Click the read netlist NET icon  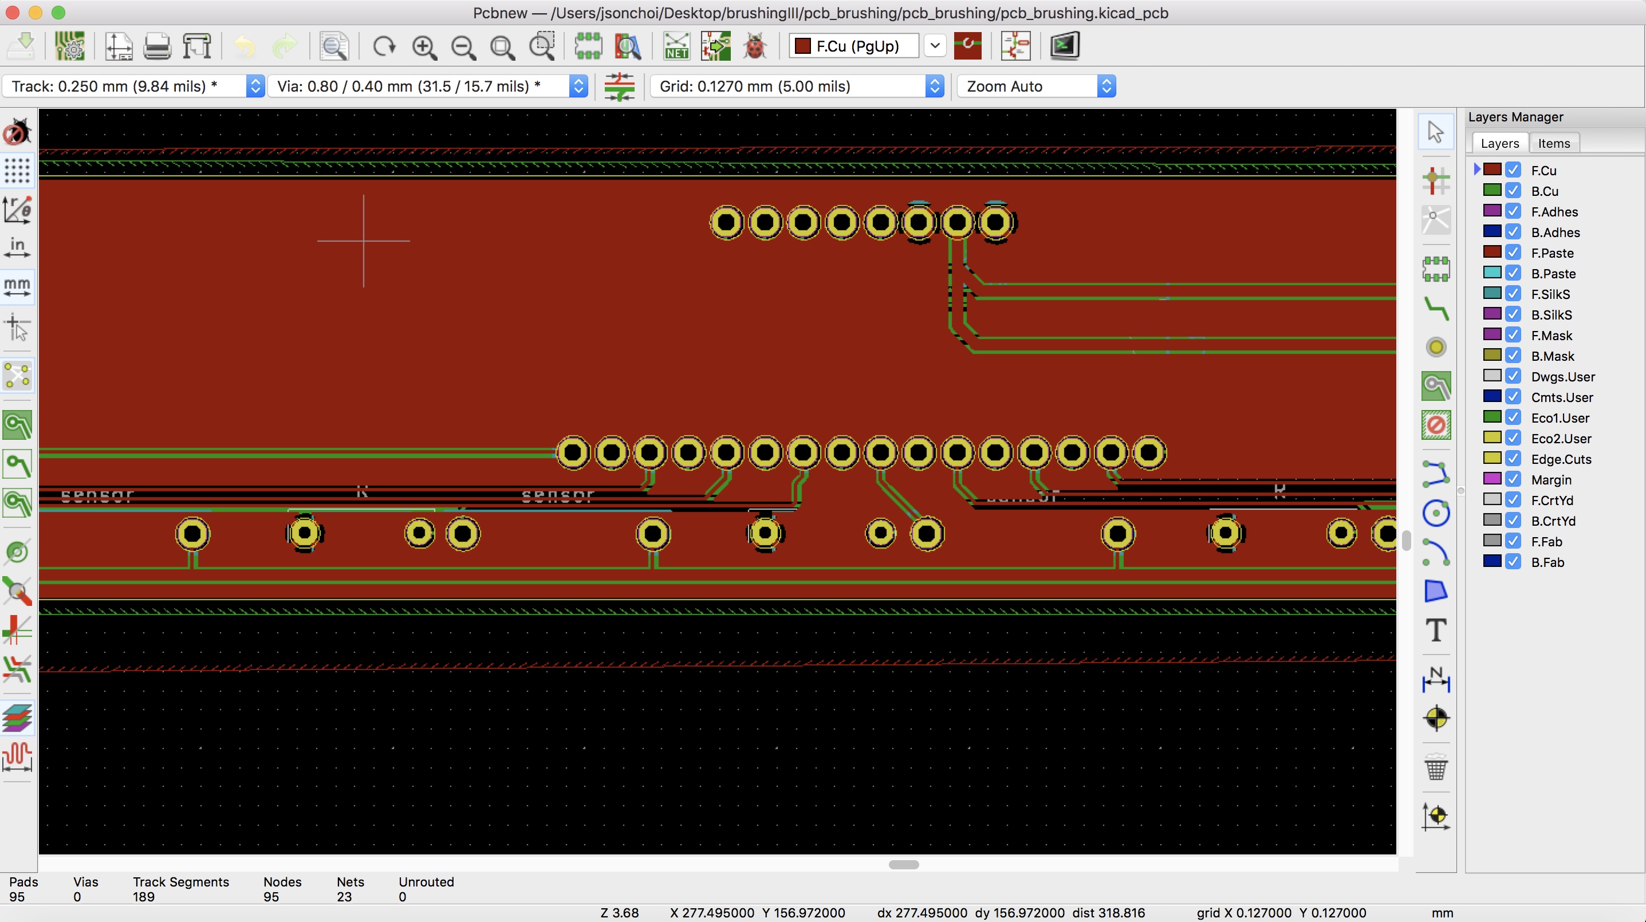click(676, 46)
